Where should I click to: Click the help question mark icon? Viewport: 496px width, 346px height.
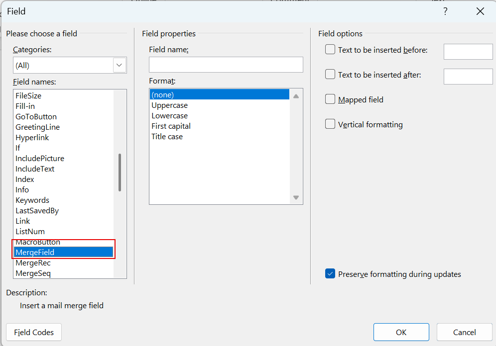pos(445,11)
